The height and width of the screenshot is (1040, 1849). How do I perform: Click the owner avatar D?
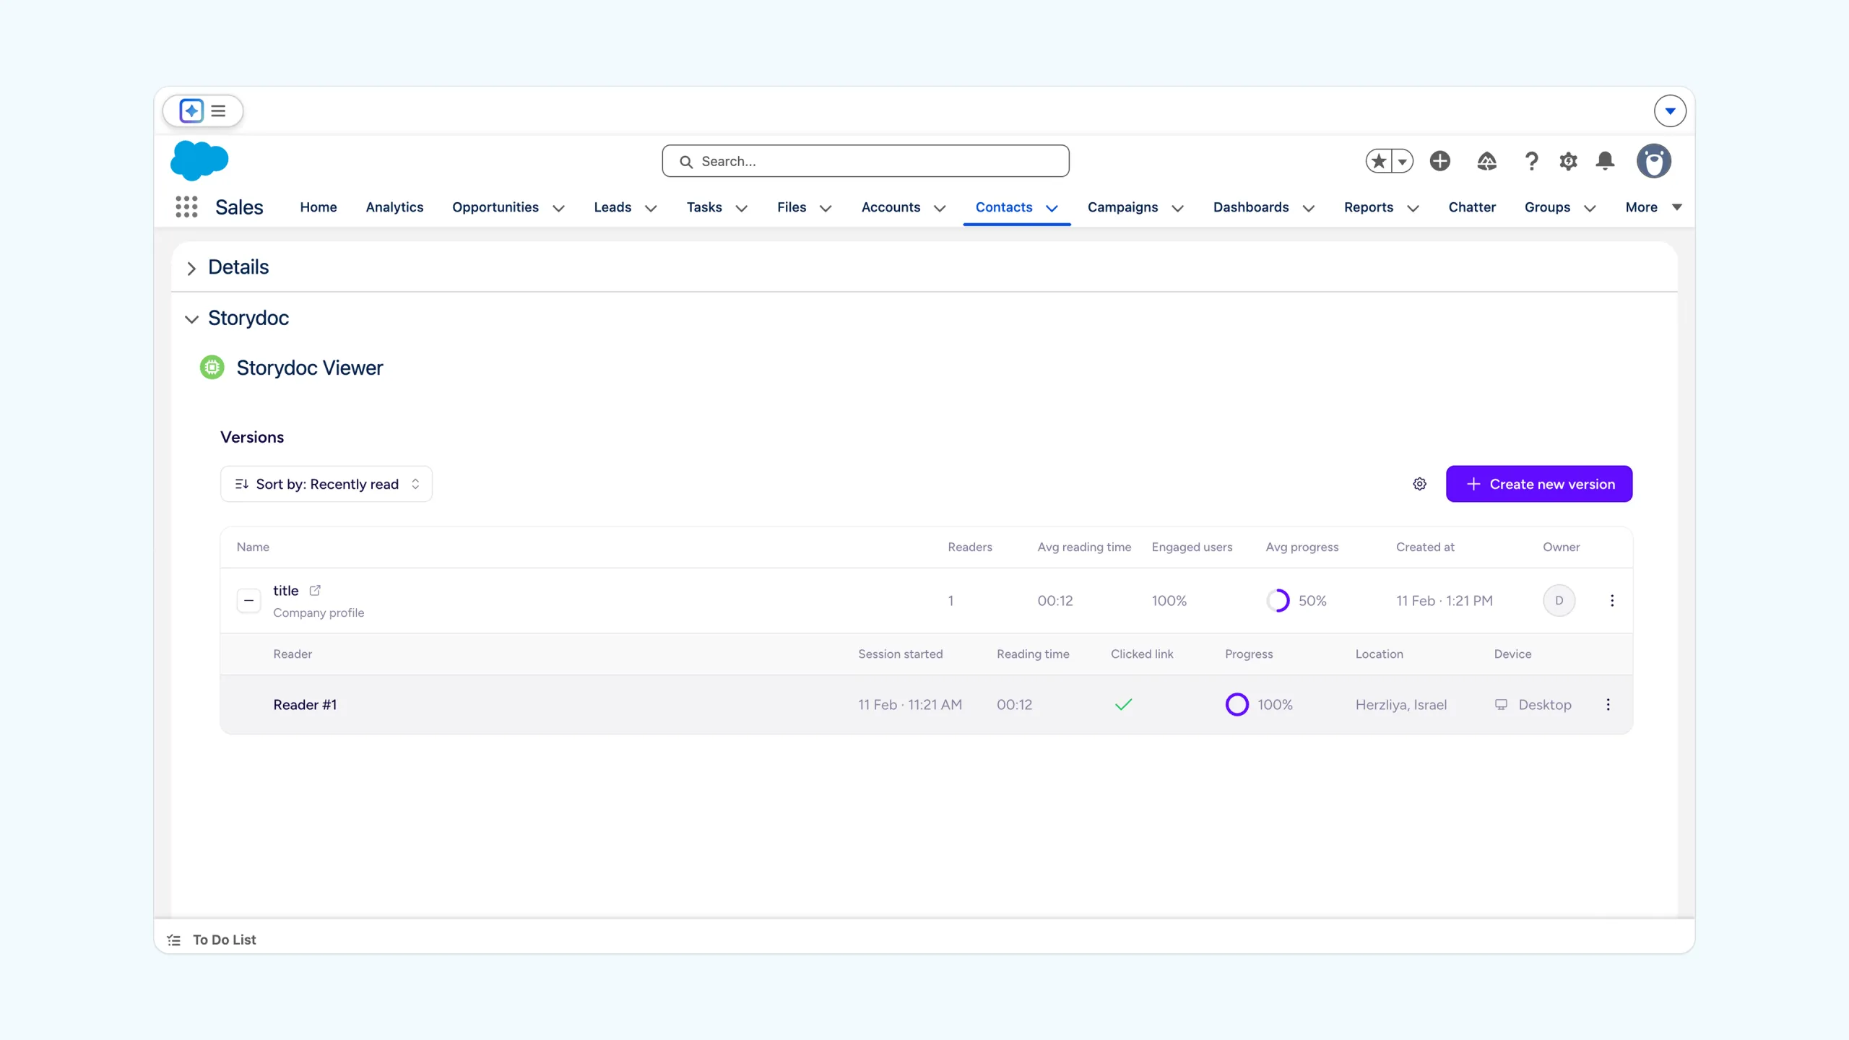[x=1559, y=601]
